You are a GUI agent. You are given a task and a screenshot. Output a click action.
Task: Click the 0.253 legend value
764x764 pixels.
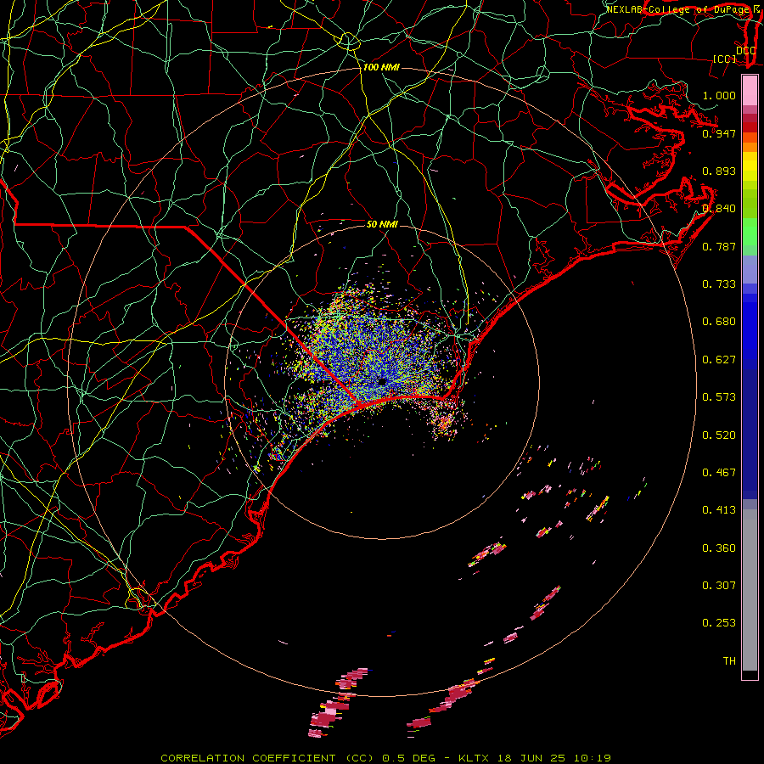coord(719,622)
